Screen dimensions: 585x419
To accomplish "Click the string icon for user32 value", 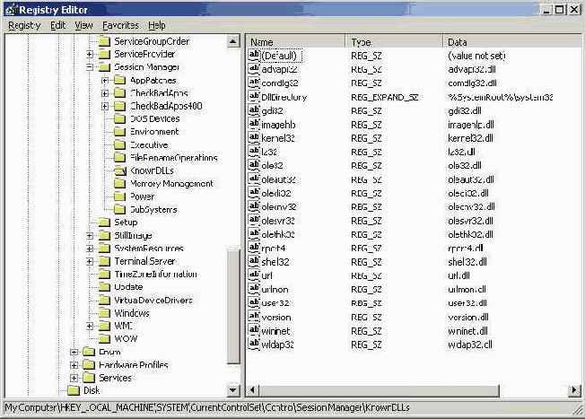I will (254, 303).
